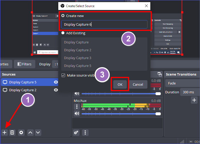Move source down with arrow icon
Image resolution: width=200 pixels, height=144 pixels.
[38, 133]
